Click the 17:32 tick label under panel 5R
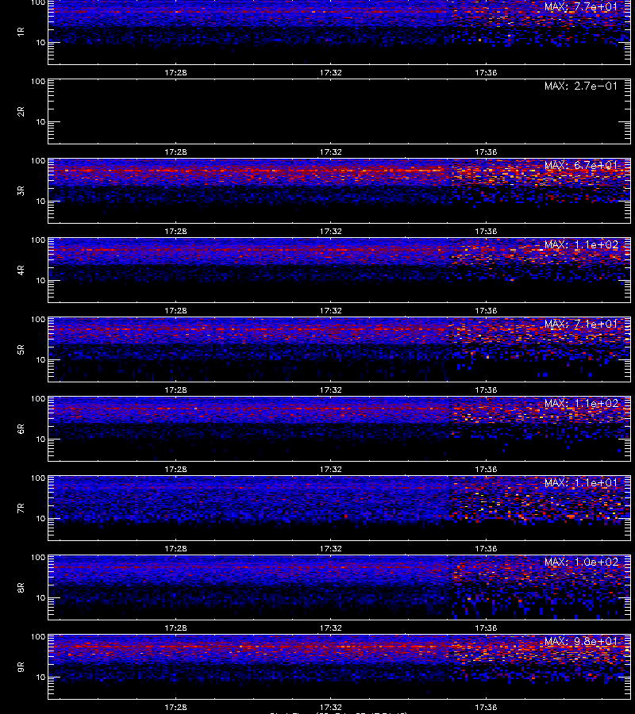 (x=331, y=390)
